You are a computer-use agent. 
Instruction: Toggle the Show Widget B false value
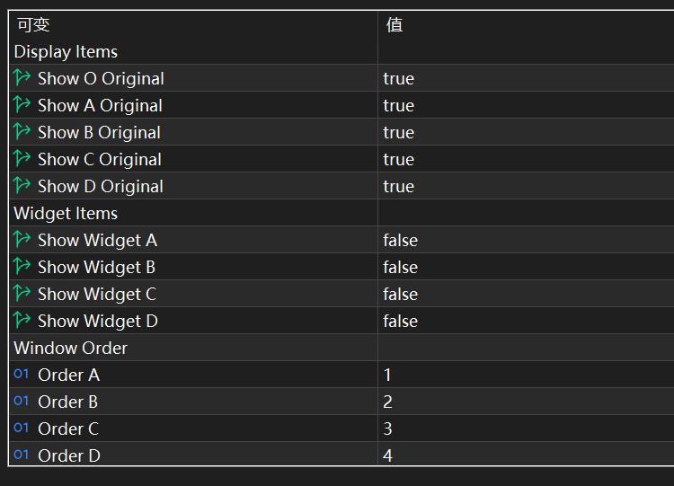[400, 267]
